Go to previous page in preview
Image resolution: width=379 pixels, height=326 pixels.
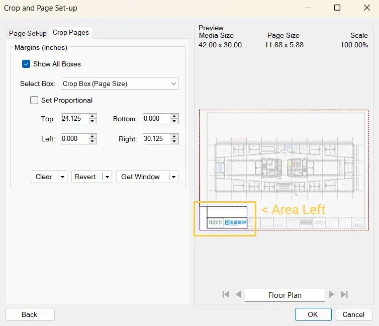tap(238, 294)
